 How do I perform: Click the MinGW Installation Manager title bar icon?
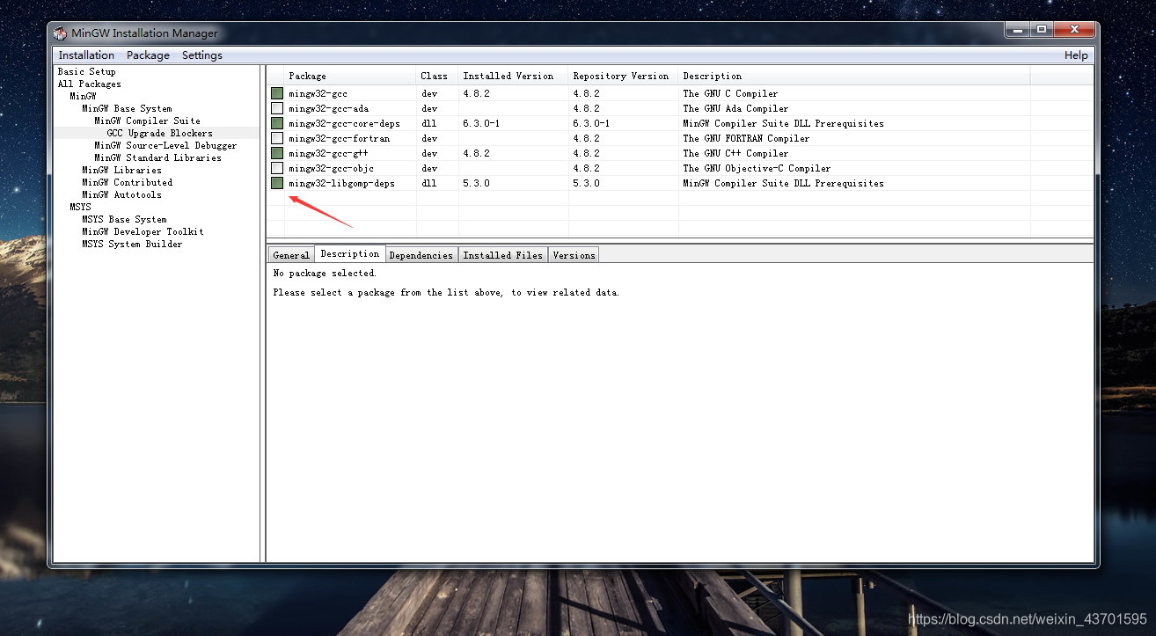60,33
